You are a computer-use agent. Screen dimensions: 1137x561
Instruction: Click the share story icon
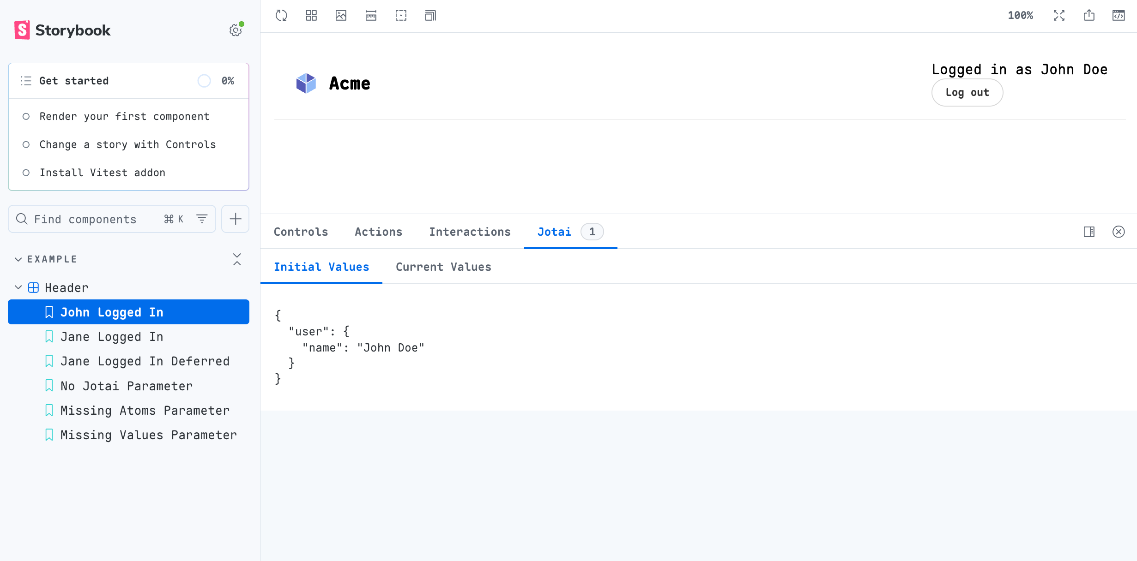click(x=1089, y=16)
